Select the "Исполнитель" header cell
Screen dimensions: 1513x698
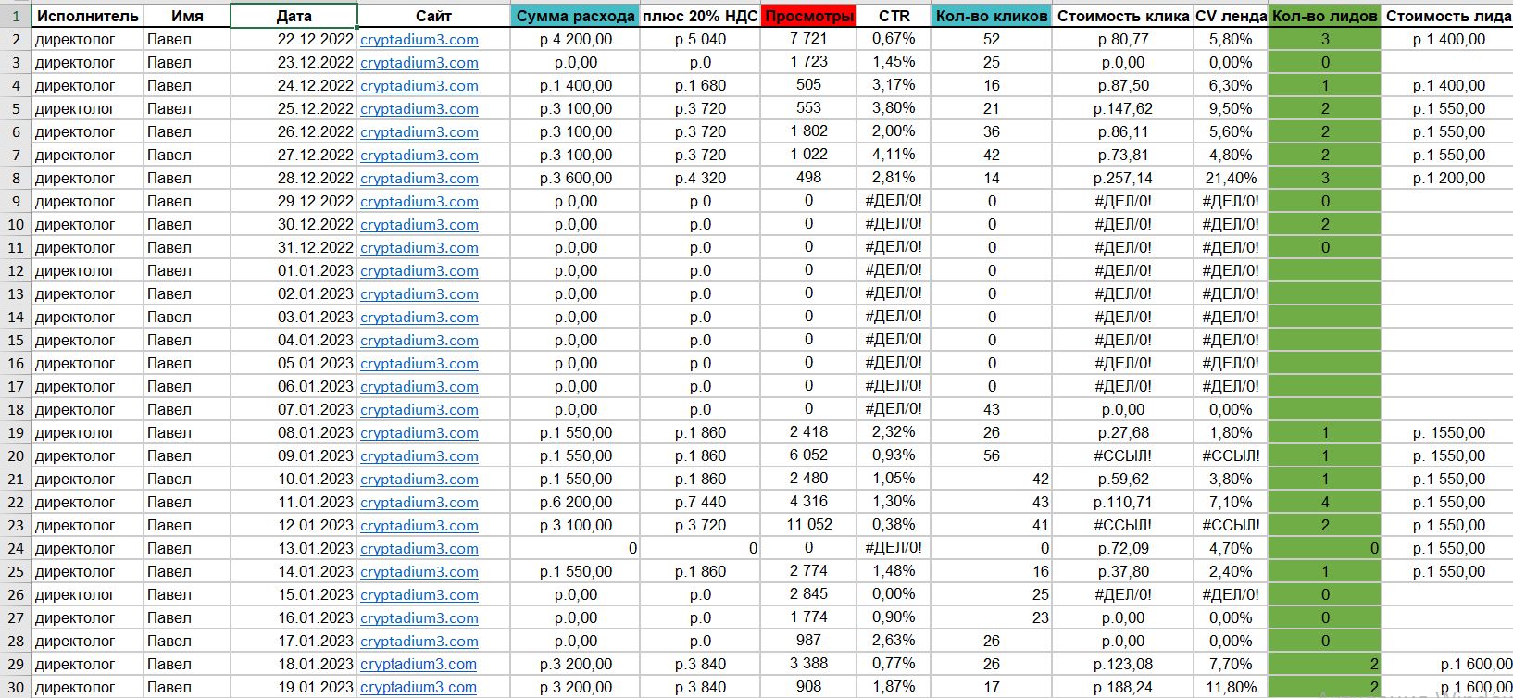88,16
